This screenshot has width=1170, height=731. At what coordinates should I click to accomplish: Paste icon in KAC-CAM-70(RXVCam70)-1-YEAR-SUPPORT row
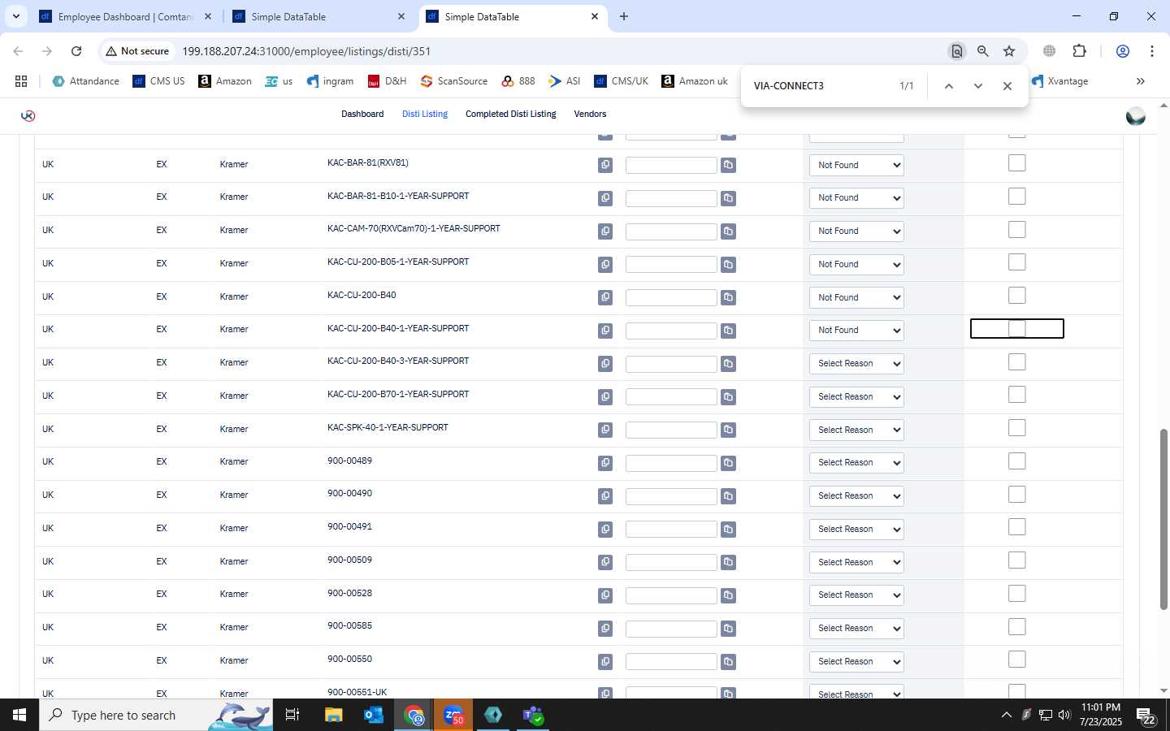click(x=728, y=231)
